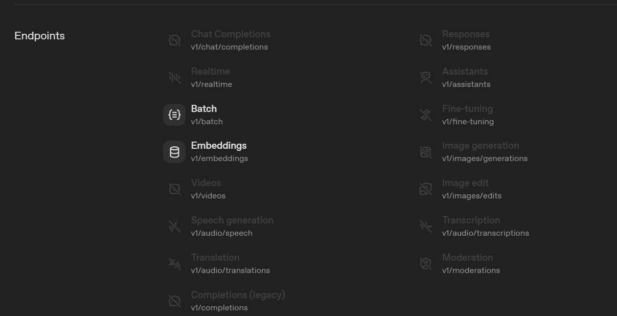Open the Batch endpoint link
The image size is (617, 316).
pyautogui.click(x=203, y=109)
